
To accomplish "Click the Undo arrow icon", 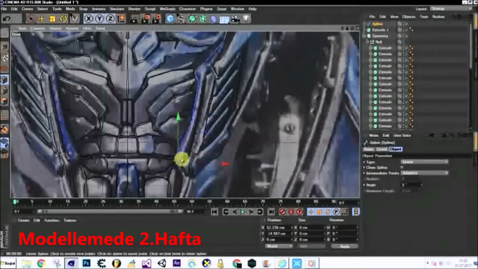I will [x=6, y=19].
